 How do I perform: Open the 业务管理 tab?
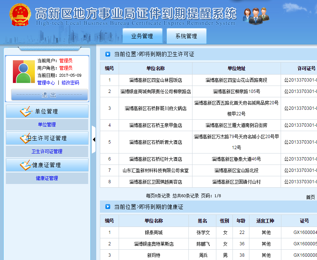pyautogui.click(x=142, y=36)
